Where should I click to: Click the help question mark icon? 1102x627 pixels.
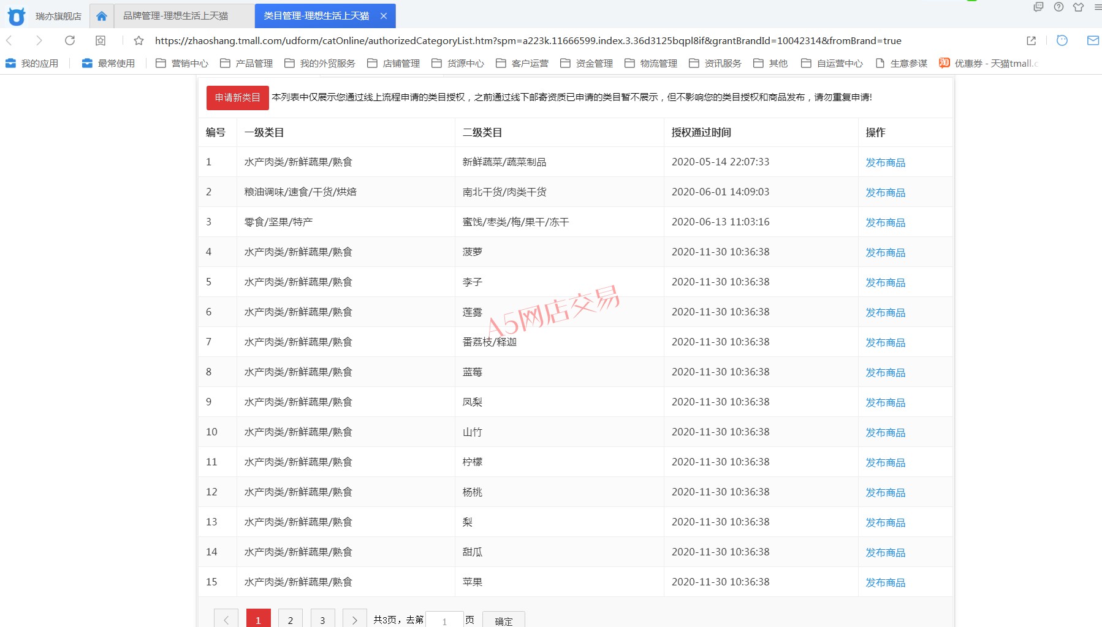tap(1058, 7)
